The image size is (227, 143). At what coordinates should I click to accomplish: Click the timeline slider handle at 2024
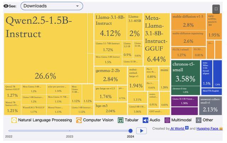tap(131, 131)
